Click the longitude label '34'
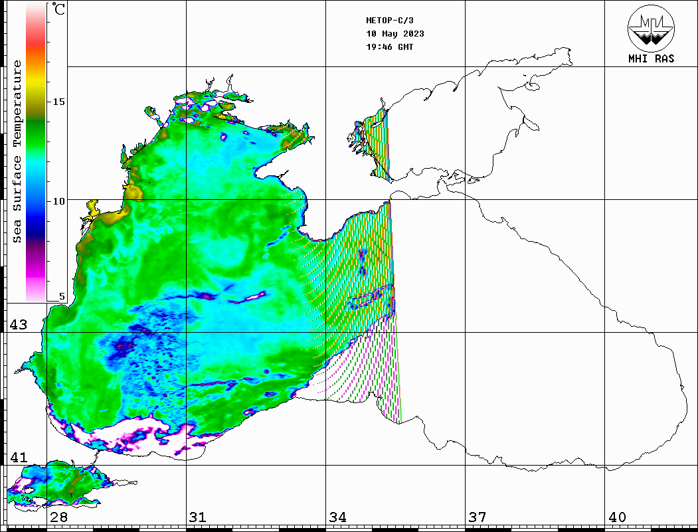 coord(337,517)
